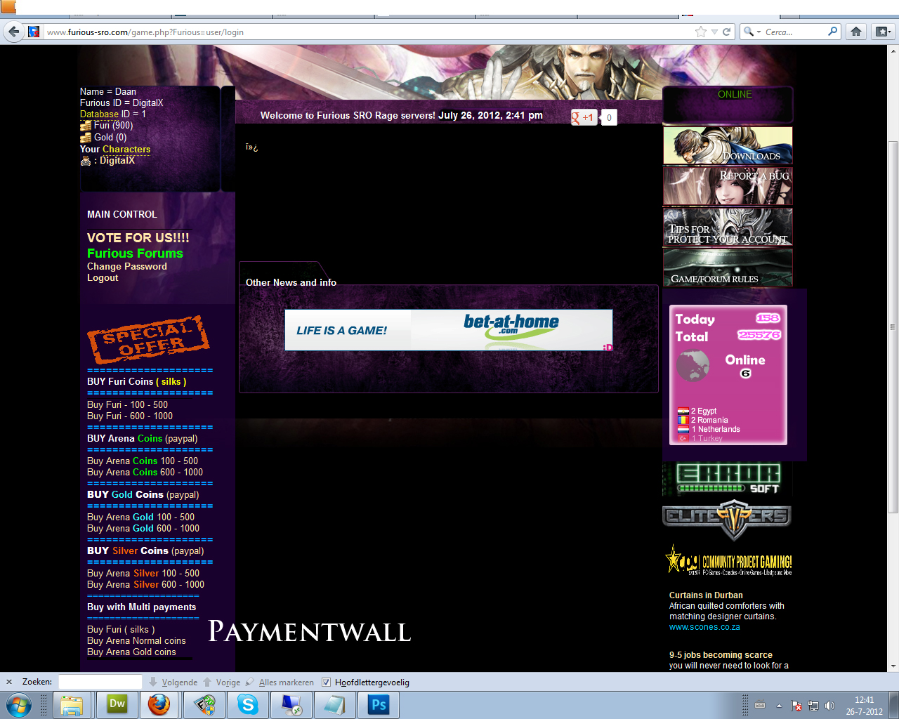
Task: Go to browser Home page icon
Action: point(855,32)
